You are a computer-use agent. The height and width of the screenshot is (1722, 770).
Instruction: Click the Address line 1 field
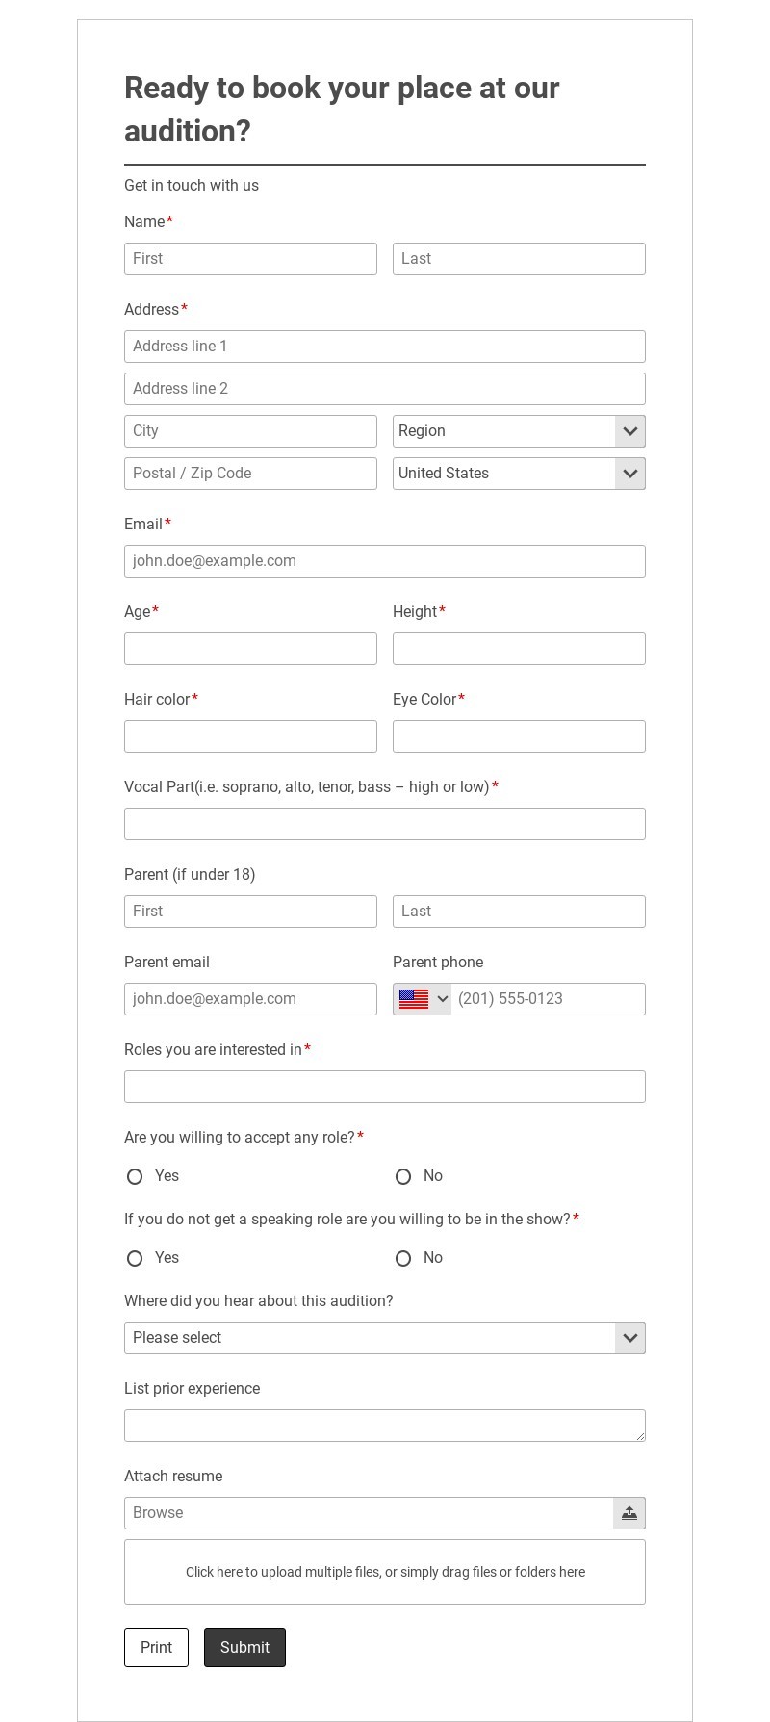384,347
